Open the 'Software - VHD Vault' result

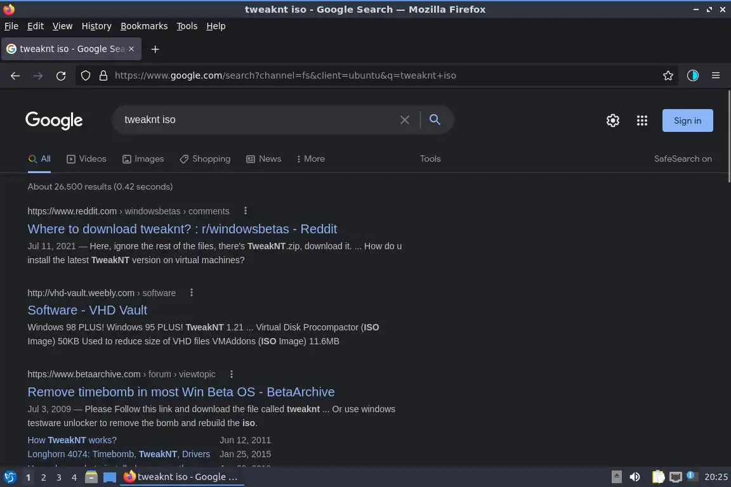point(87,310)
